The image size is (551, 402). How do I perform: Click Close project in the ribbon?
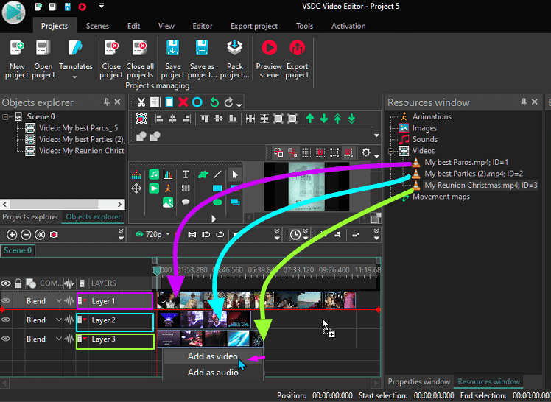(111, 60)
